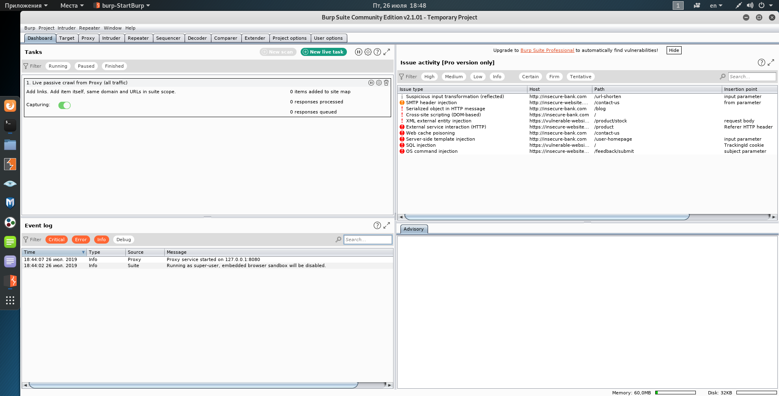Open help for Issue activity panel
779x396 pixels.
pos(761,62)
